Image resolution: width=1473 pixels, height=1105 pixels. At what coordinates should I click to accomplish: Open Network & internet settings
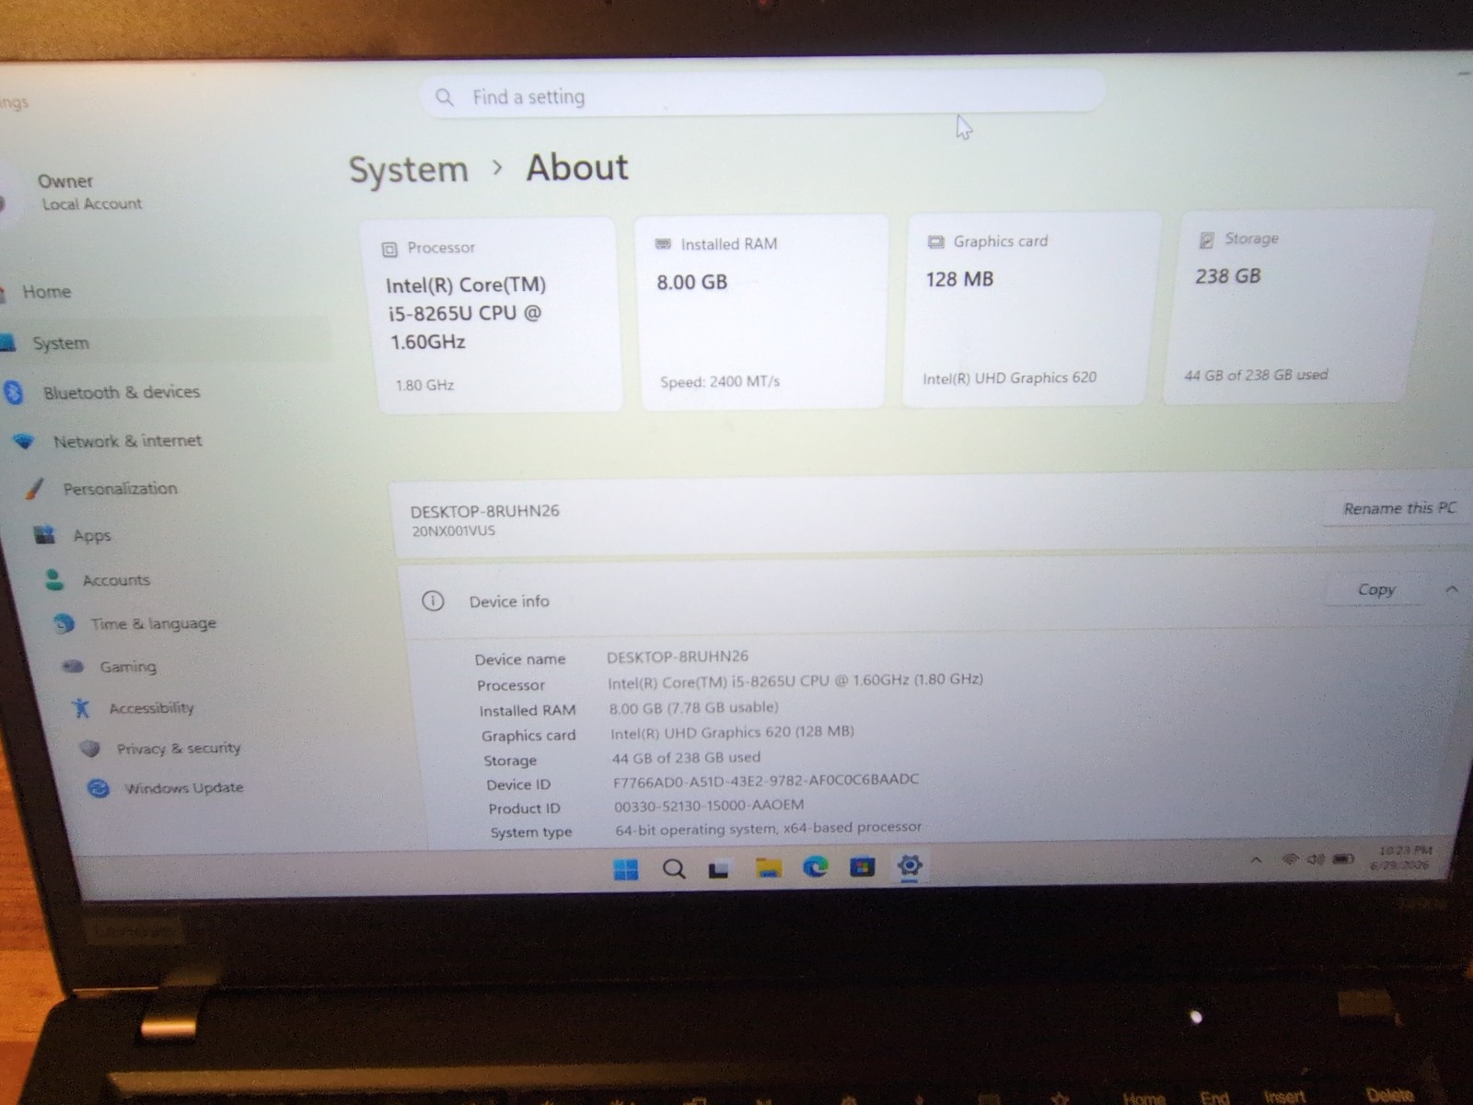[x=127, y=441]
